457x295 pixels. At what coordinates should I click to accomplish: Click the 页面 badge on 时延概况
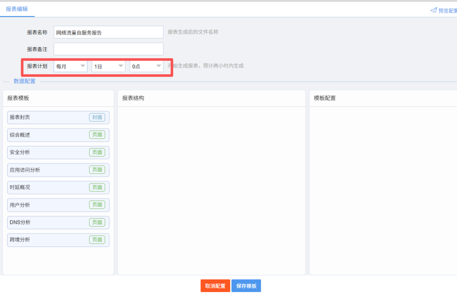(97, 187)
